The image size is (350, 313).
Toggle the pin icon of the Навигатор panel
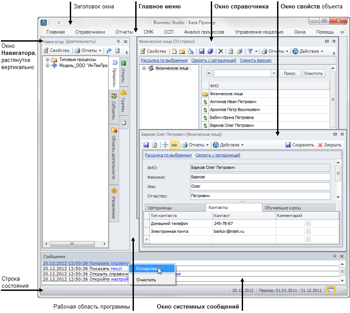118,42
